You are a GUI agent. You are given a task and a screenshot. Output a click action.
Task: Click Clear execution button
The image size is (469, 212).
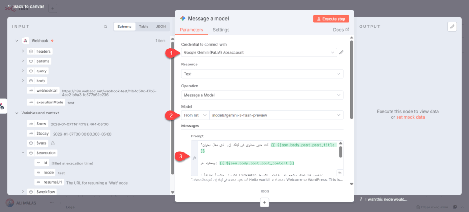432,207
